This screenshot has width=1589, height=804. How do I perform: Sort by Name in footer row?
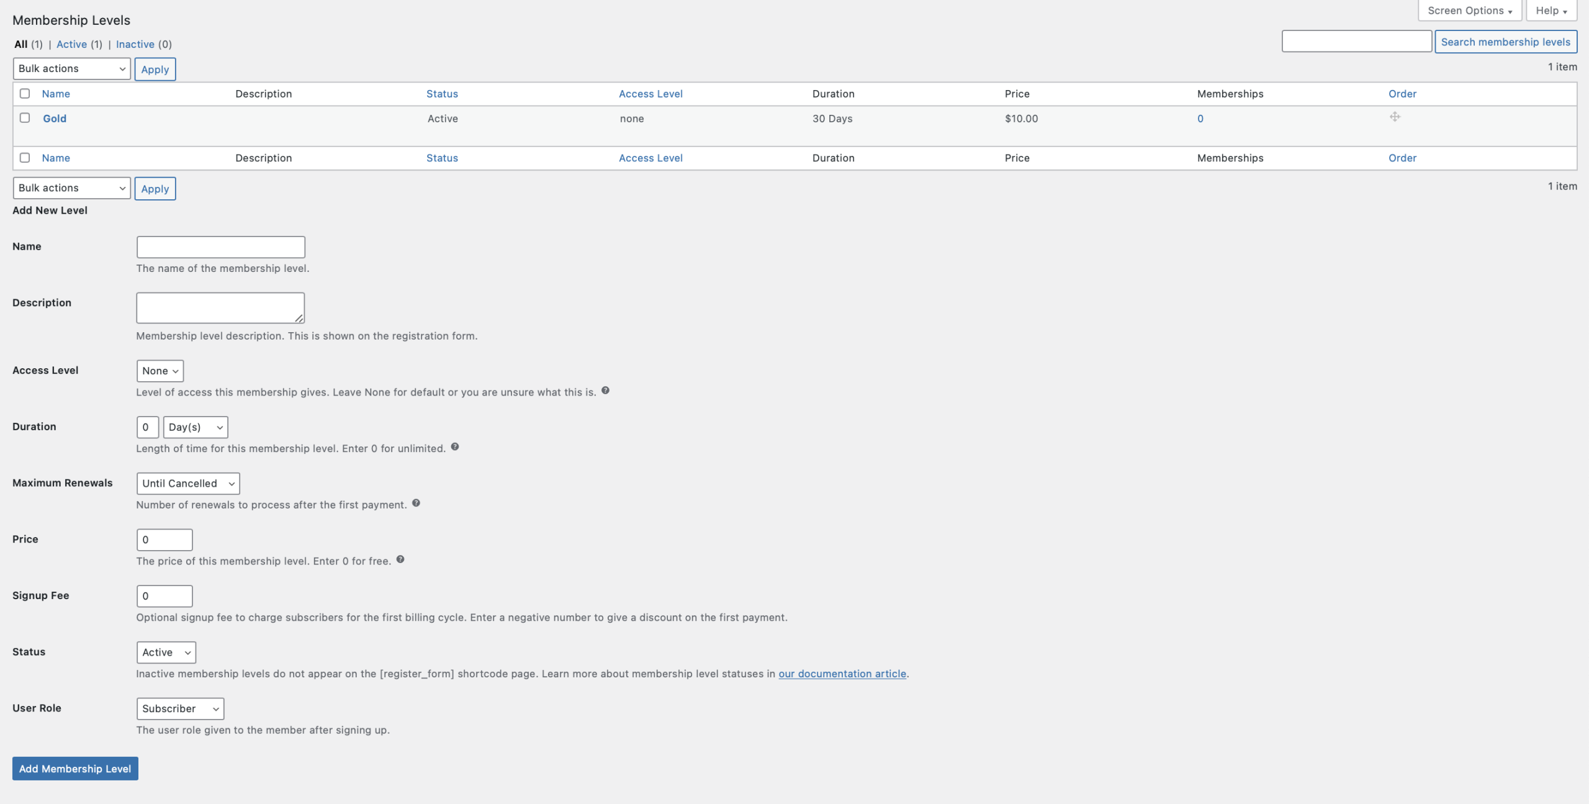pyautogui.click(x=56, y=158)
